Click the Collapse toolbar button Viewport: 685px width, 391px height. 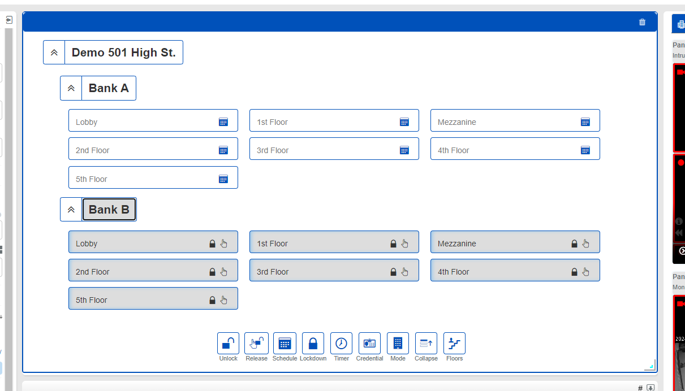click(426, 343)
